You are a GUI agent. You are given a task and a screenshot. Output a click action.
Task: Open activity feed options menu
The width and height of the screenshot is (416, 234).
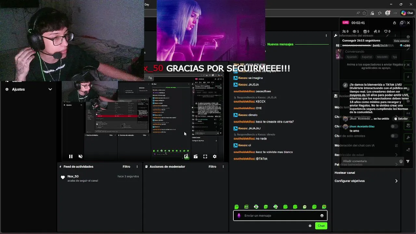coord(137,166)
